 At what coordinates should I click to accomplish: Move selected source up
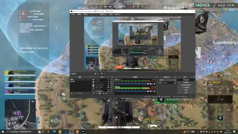[103, 93]
